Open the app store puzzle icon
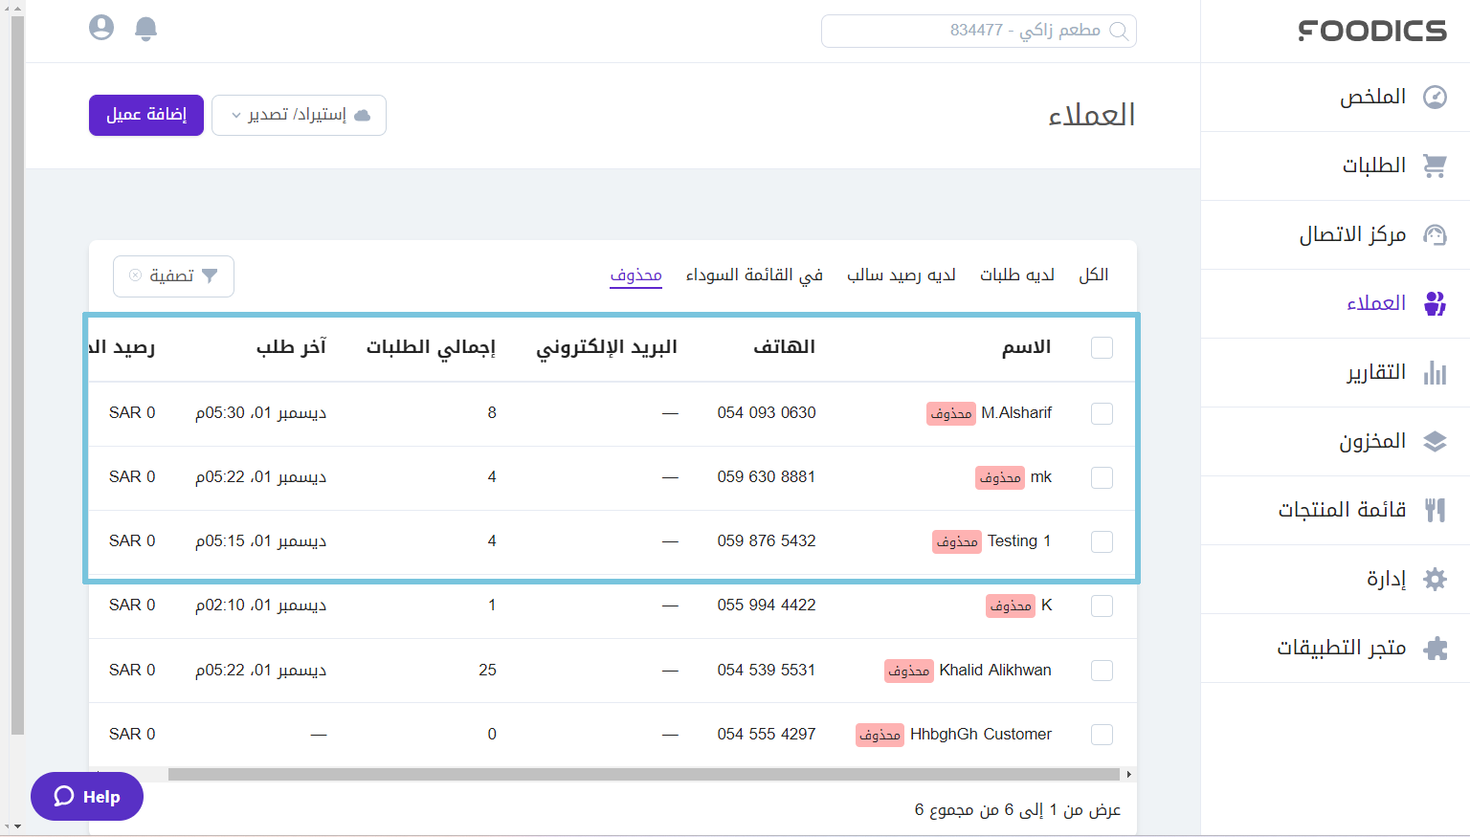This screenshot has width=1470, height=837. coord(1435,649)
